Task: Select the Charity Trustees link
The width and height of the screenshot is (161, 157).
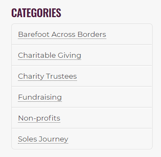Action: pos(47,76)
